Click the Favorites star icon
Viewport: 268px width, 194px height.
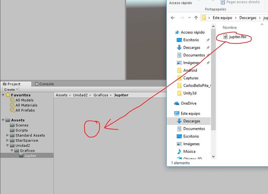(8, 95)
